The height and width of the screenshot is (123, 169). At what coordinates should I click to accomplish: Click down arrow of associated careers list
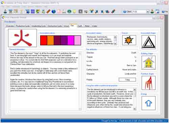point(115,44)
